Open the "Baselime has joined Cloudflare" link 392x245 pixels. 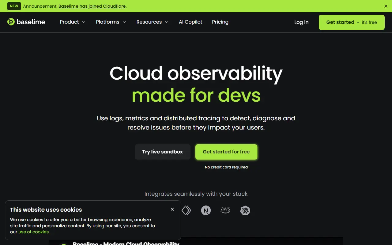[x=92, y=6]
